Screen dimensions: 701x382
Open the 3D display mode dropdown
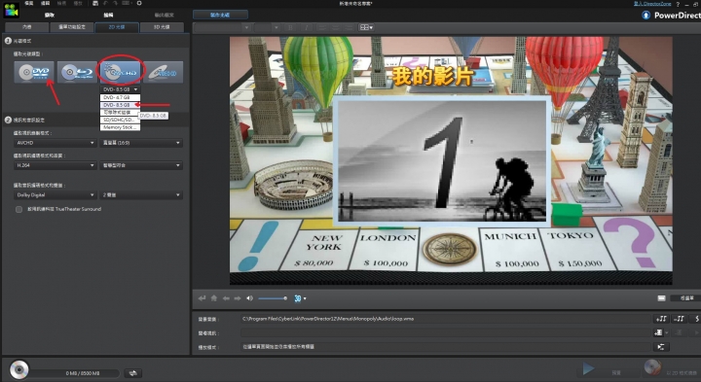point(300,298)
